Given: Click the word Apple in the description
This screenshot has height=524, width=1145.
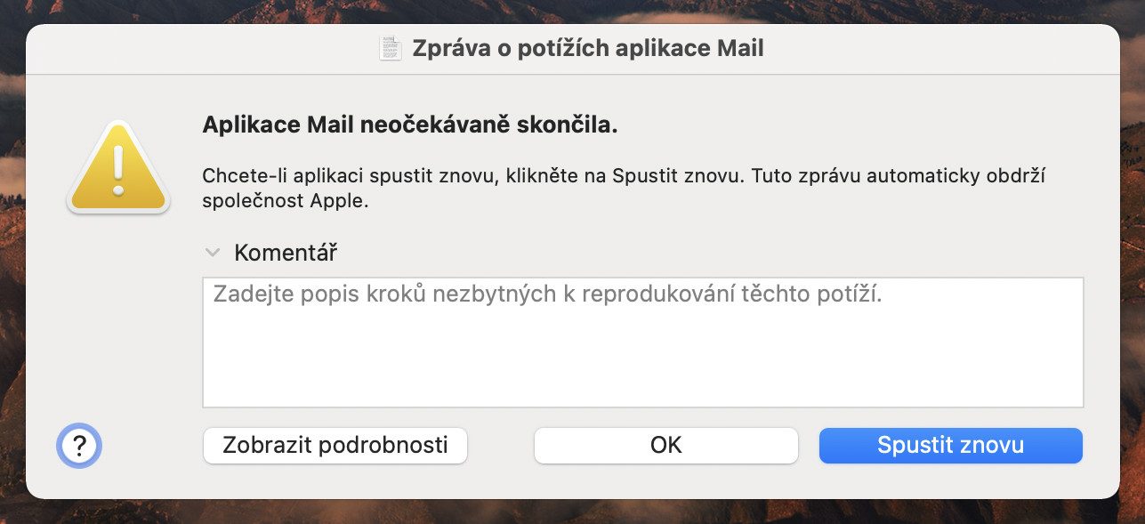Looking at the screenshot, I should coord(338,201).
